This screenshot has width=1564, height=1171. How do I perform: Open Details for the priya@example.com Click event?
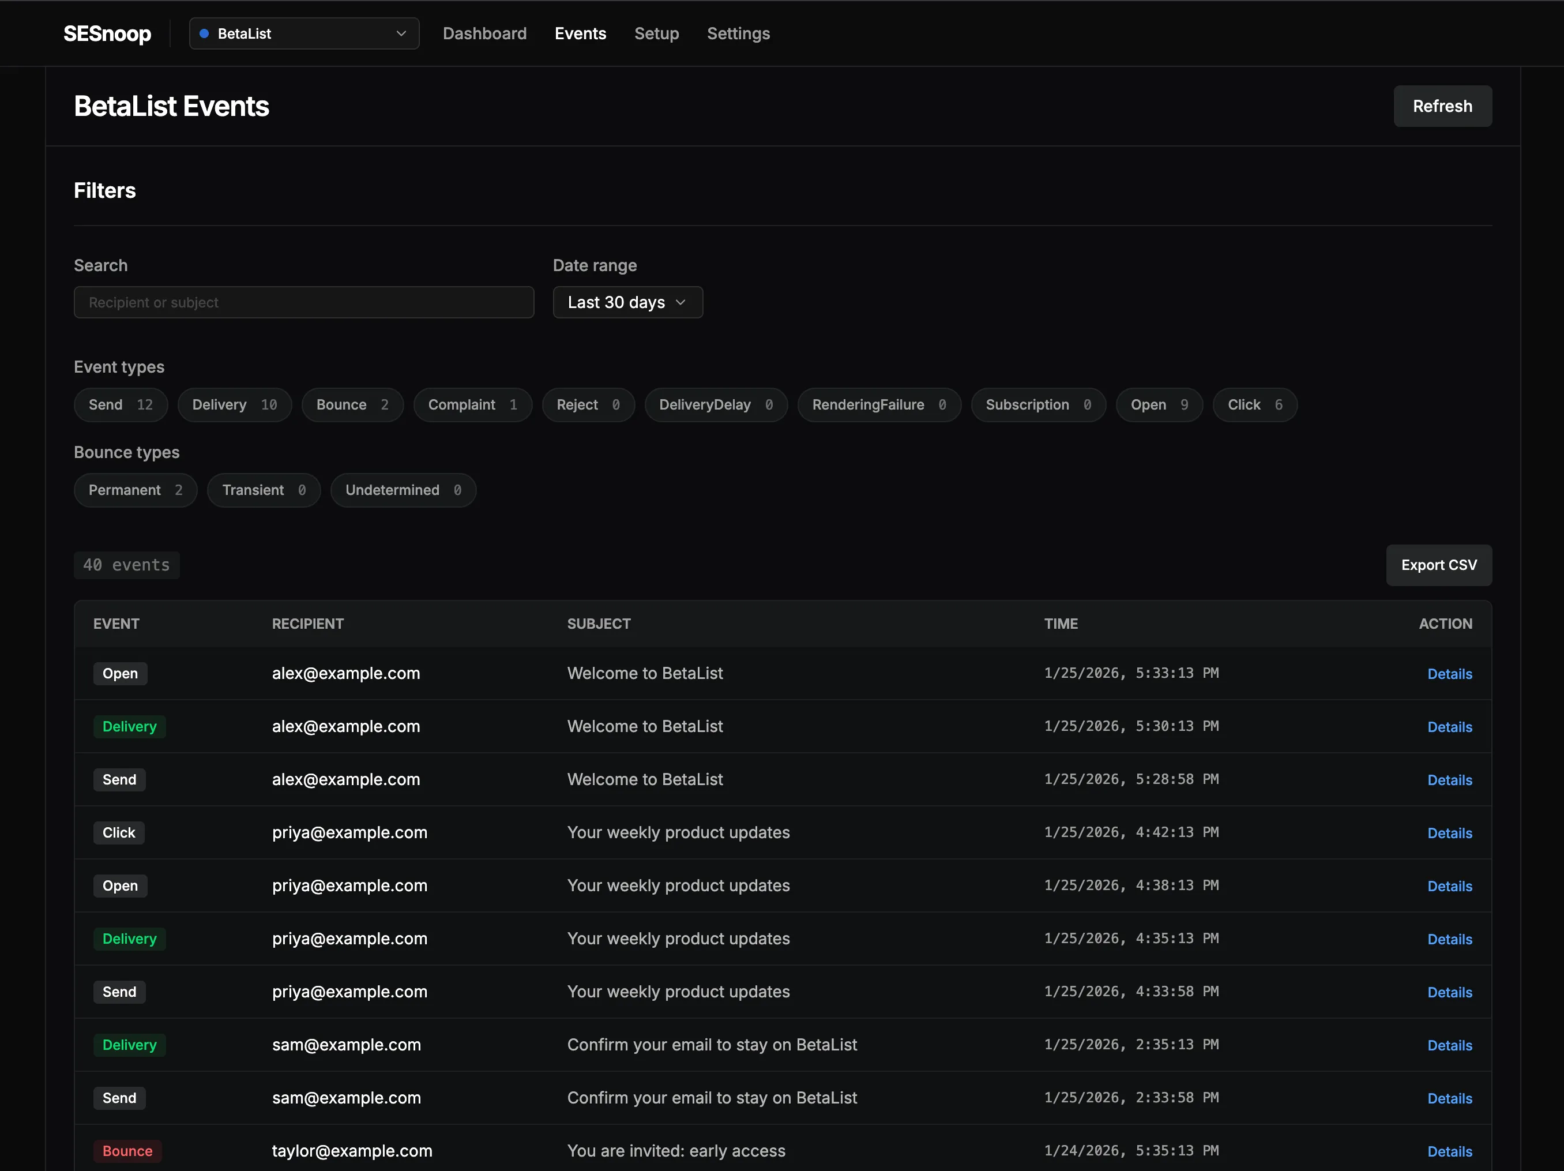click(1449, 833)
